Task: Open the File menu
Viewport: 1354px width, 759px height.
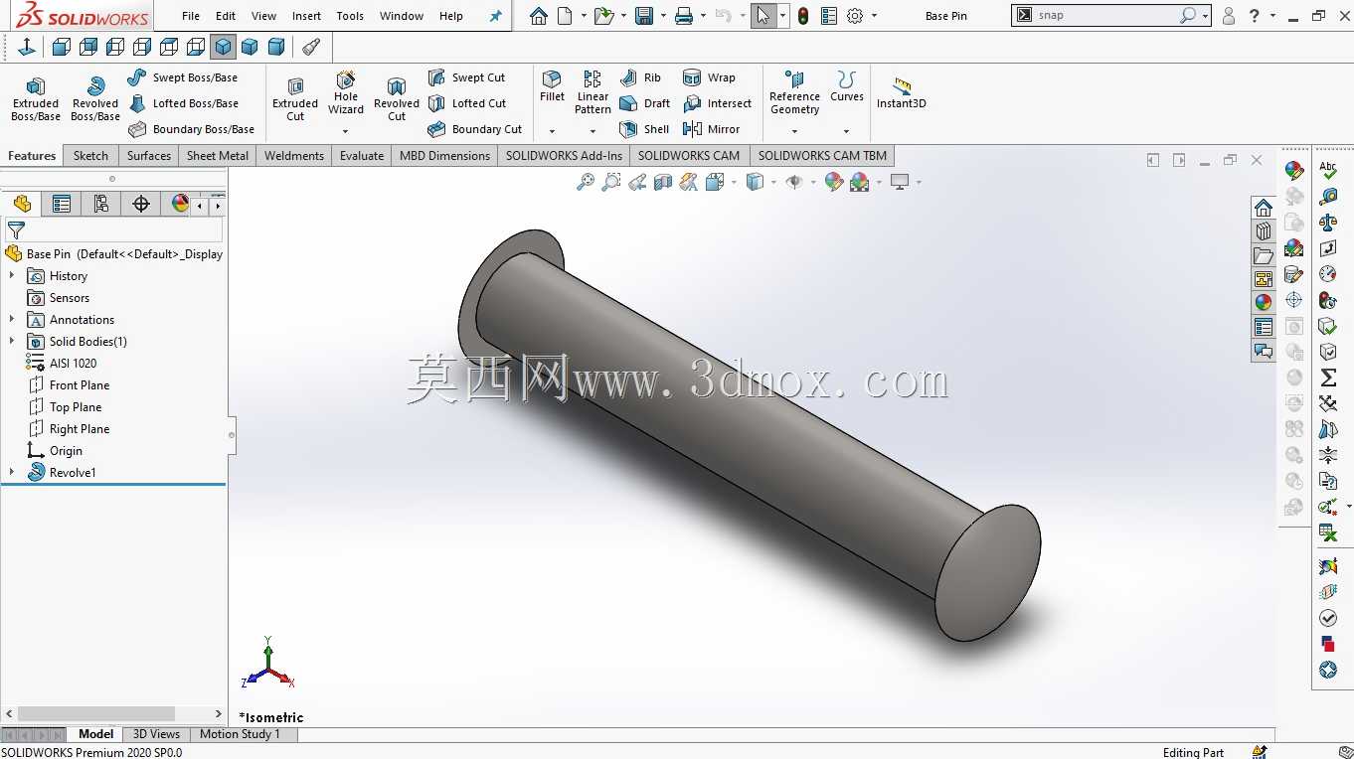Action: (x=191, y=16)
